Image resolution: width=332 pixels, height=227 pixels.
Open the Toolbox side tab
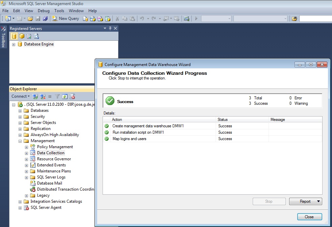(3, 37)
